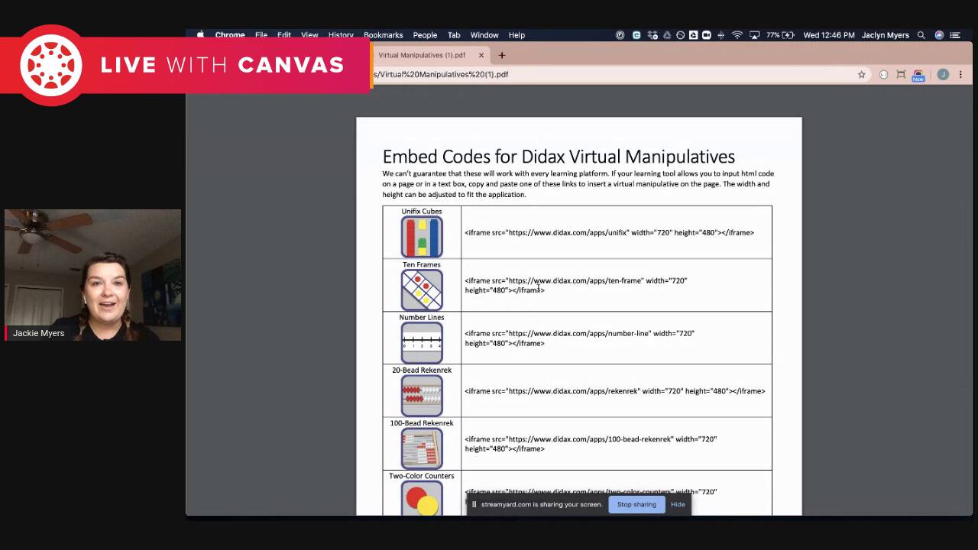Bookmark this page with the star icon
Image resolution: width=978 pixels, height=550 pixels.
coord(862,74)
